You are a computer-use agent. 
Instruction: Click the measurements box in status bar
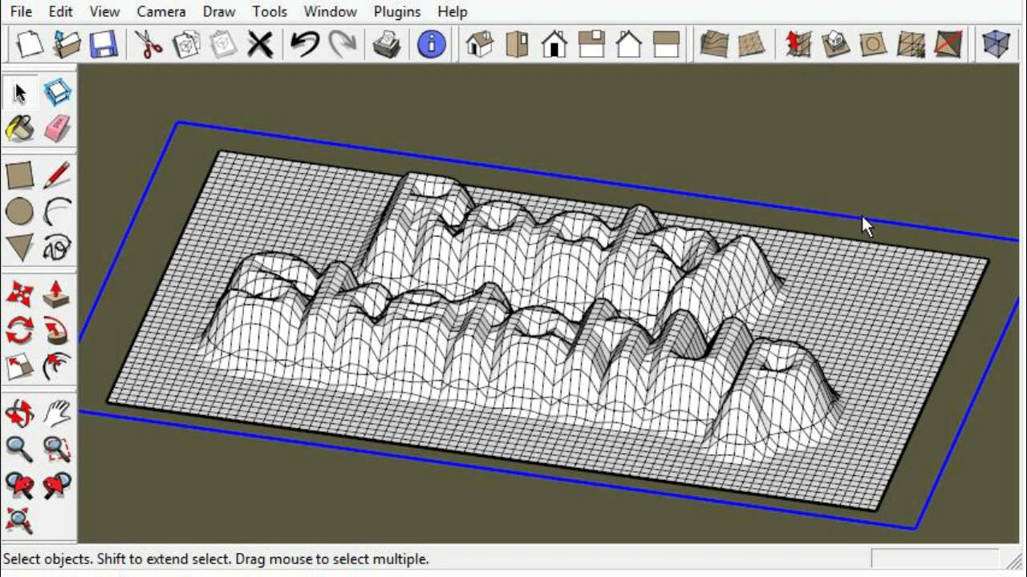pyautogui.click(x=936, y=558)
